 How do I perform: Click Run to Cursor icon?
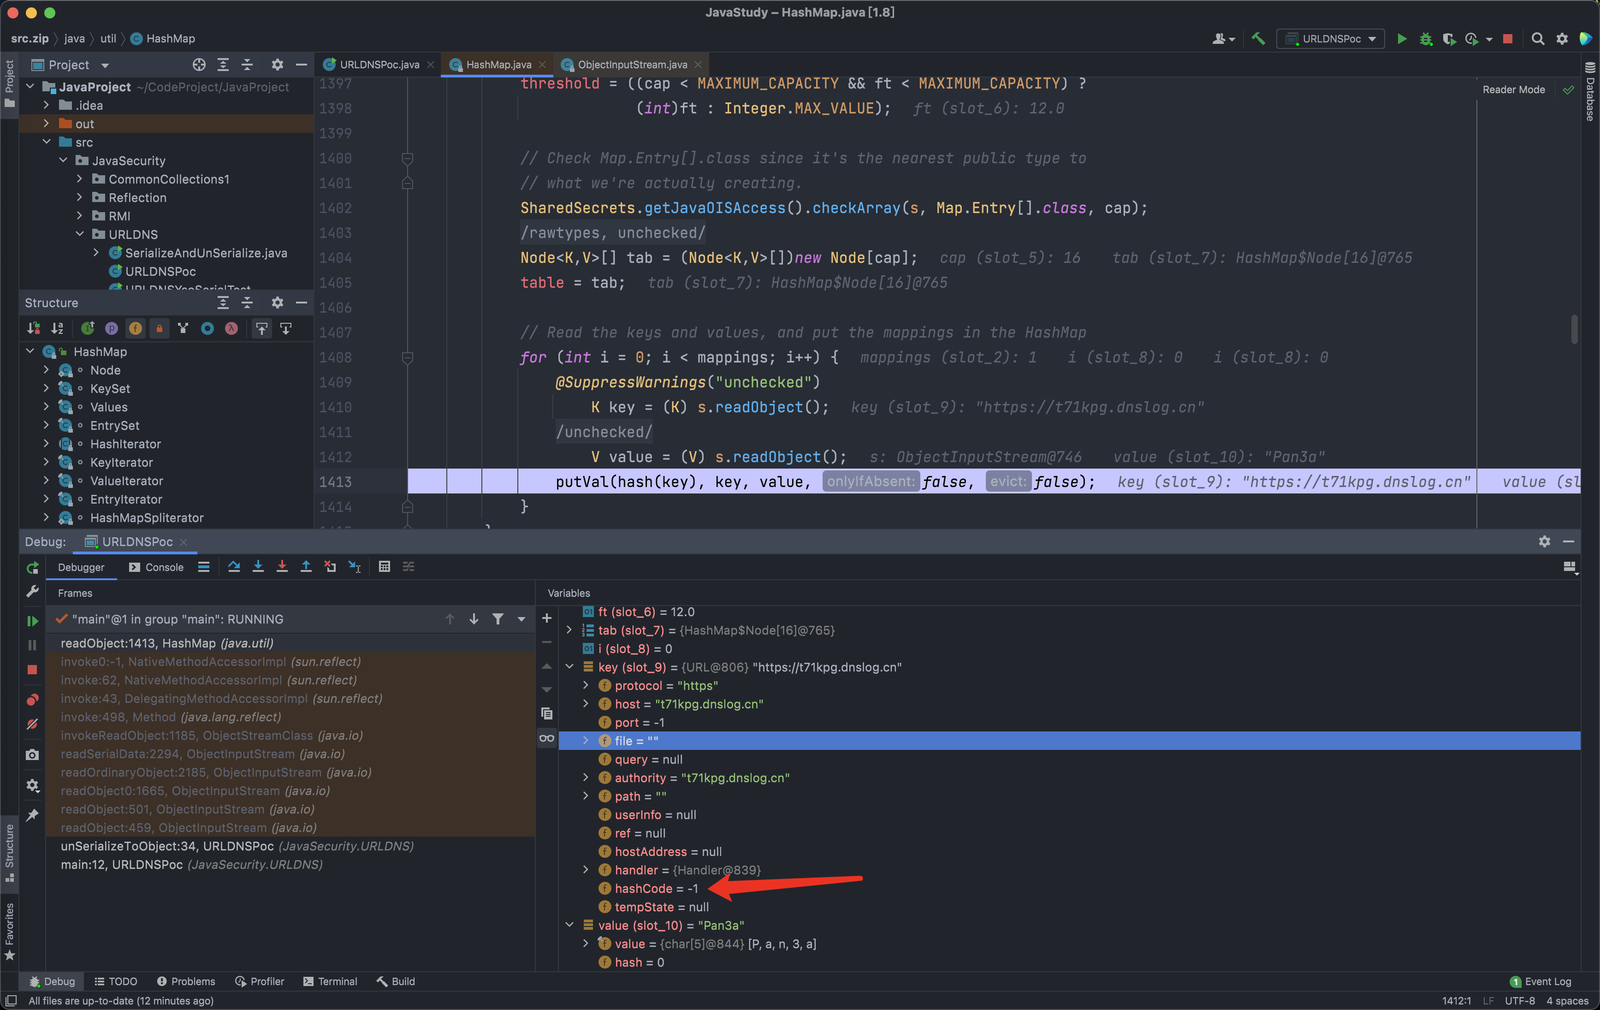(x=354, y=567)
